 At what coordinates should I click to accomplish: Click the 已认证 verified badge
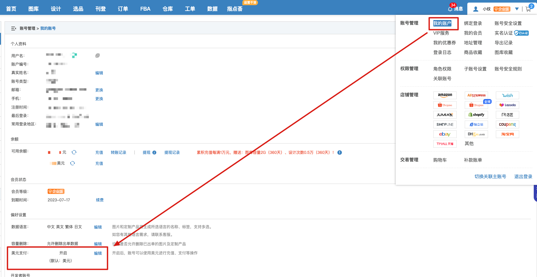521,33
